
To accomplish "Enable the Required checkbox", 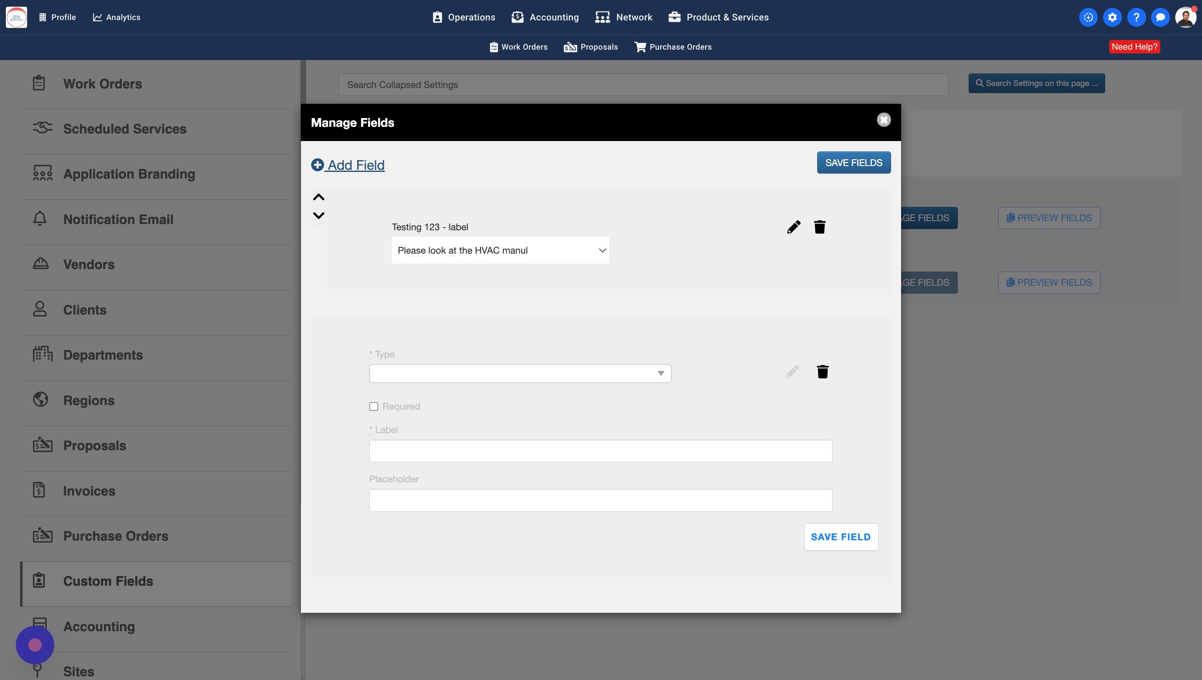I will pyautogui.click(x=374, y=406).
